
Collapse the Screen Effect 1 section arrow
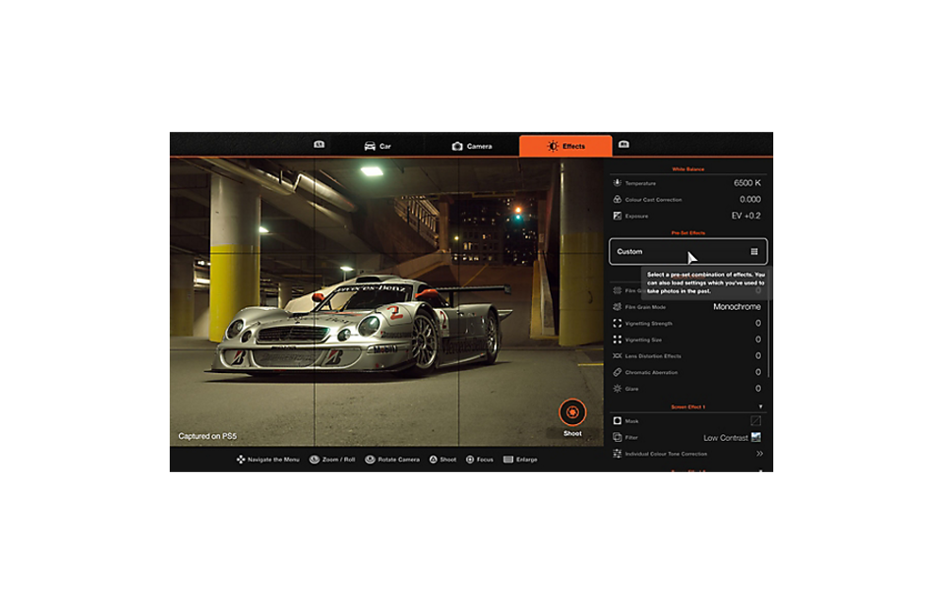(760, 407)
